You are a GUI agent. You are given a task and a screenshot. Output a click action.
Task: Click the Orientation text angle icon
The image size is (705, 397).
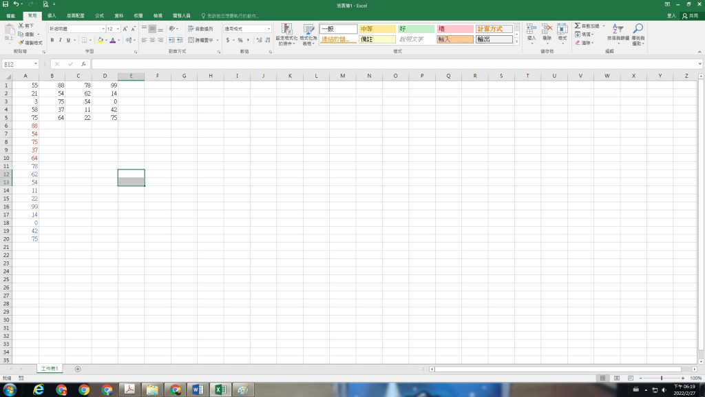click(171, 29)
